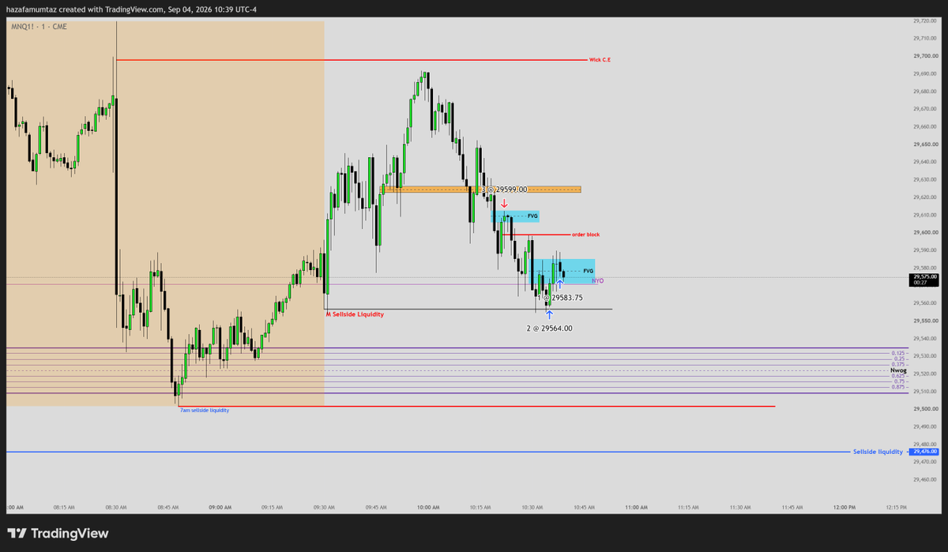The width and height of the screenshot is (948, 552).
Task: Select the '7am sellside liquidity' label
Action: (205, 410)
